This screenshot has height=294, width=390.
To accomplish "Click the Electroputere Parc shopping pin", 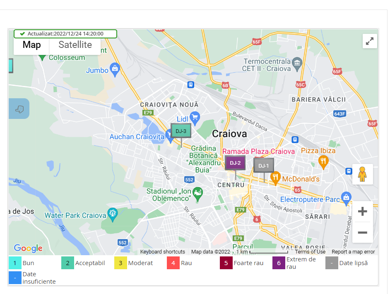I will click(x=346, y=199).
